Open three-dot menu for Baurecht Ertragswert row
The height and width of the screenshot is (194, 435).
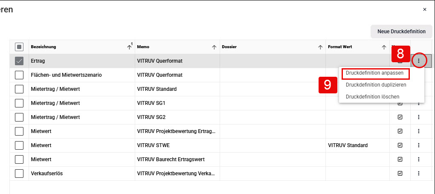419,159
